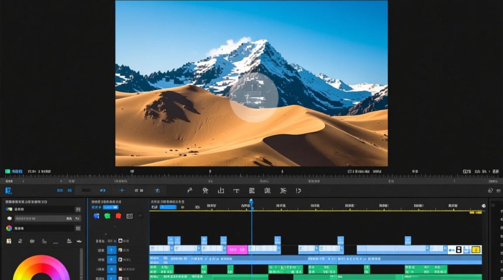Viewport: 503px width, 280px height.
Task: Click the blue app logo icon at the toolbar's left end
Action: 9,190
